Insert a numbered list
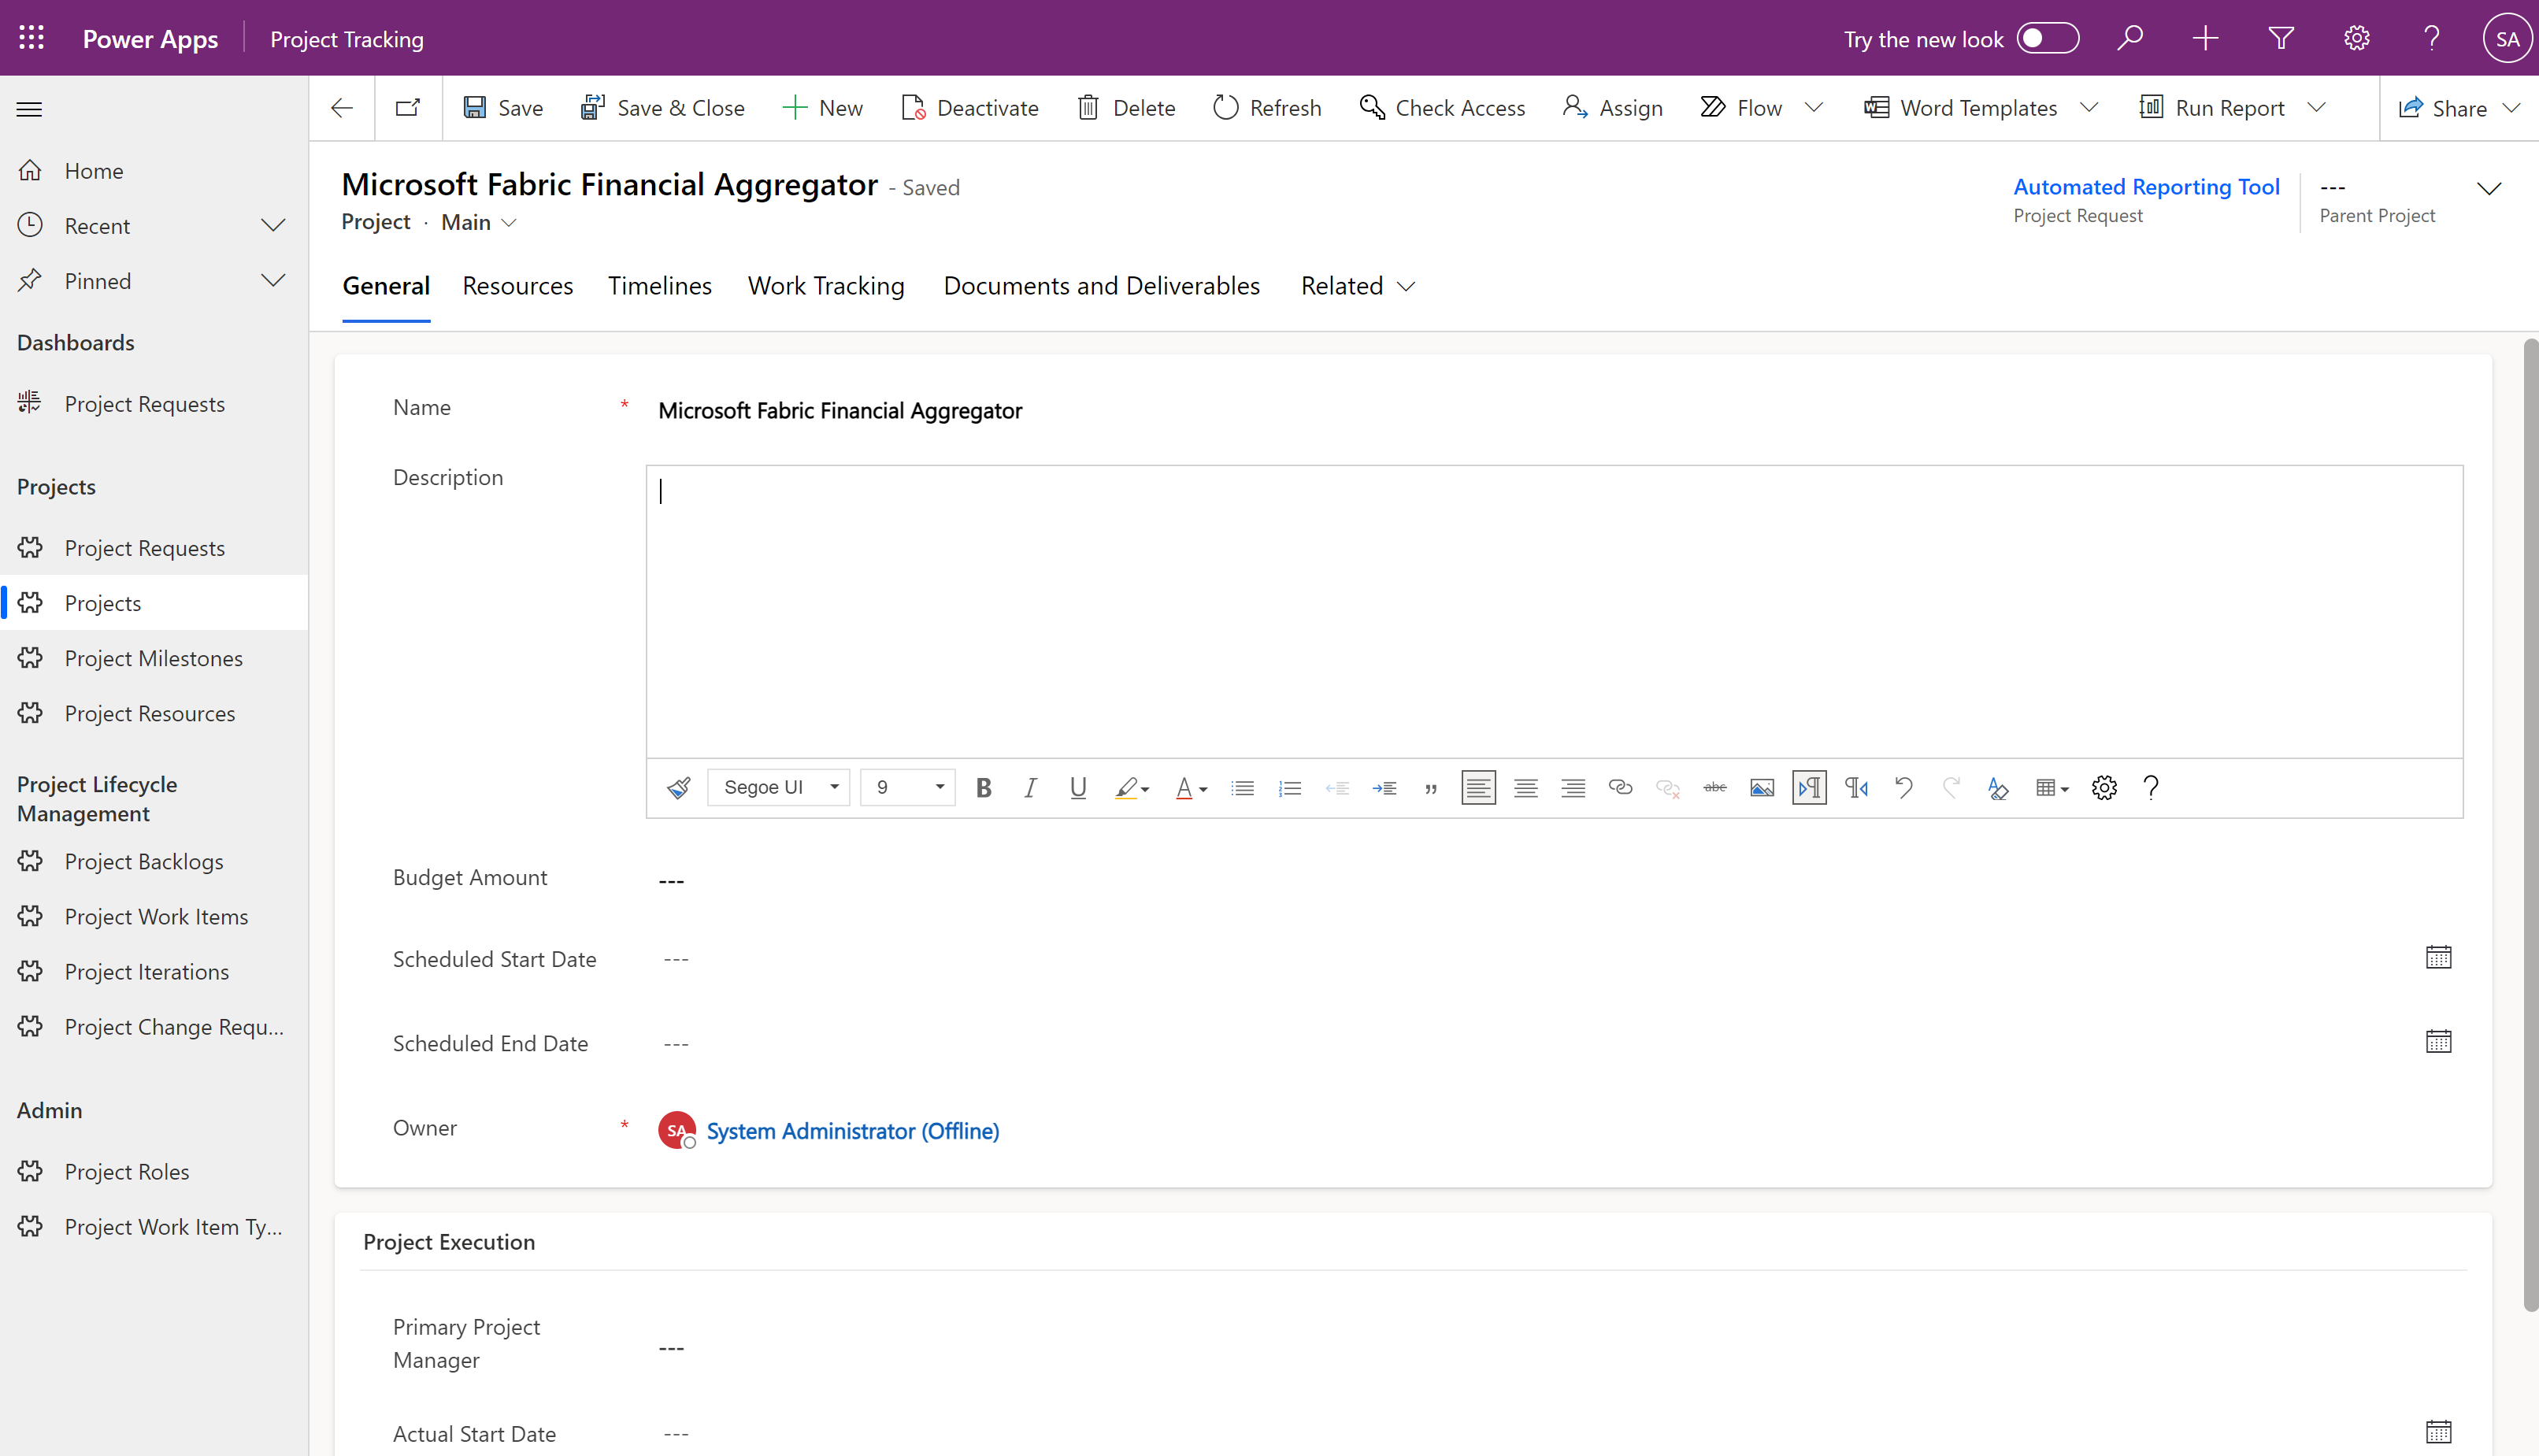The height and width of the screenshot is (1456, 2539). click(x=1290, y=788)
